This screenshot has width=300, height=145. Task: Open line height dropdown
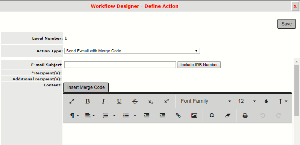pos(283,101)
